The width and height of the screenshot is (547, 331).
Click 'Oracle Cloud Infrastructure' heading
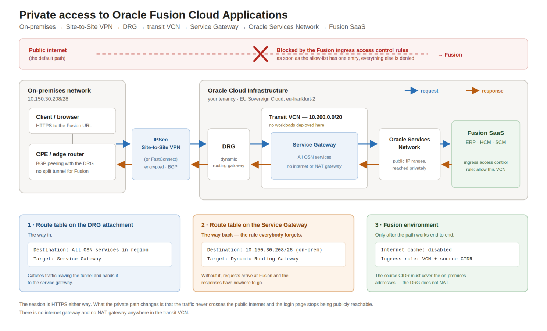click(248, 90)
